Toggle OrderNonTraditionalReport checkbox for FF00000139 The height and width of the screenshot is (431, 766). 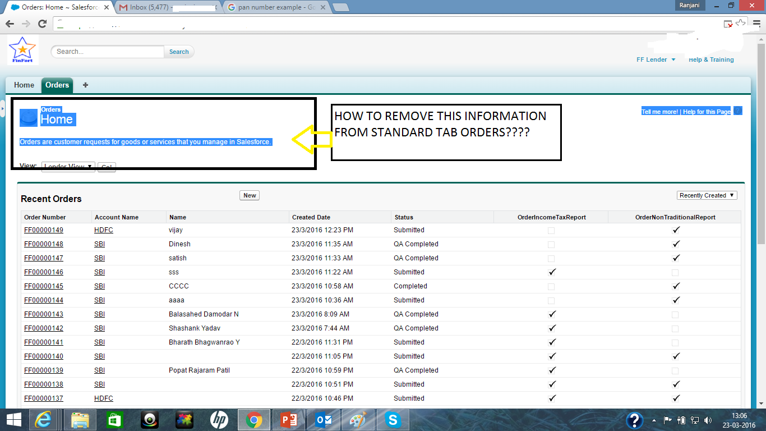(x=675, y=370)
